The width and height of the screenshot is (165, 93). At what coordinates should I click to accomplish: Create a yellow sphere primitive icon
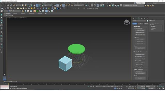[32, 8]
